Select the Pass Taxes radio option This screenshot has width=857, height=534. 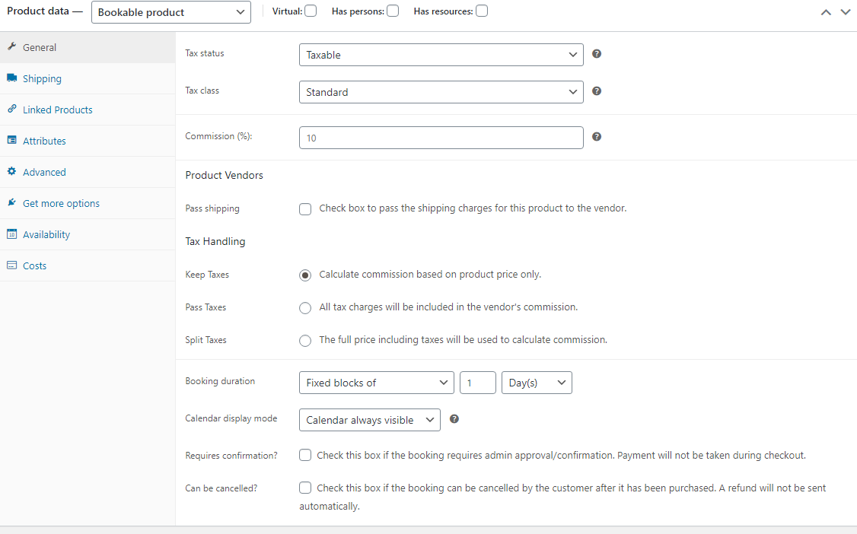pos(305,308)
